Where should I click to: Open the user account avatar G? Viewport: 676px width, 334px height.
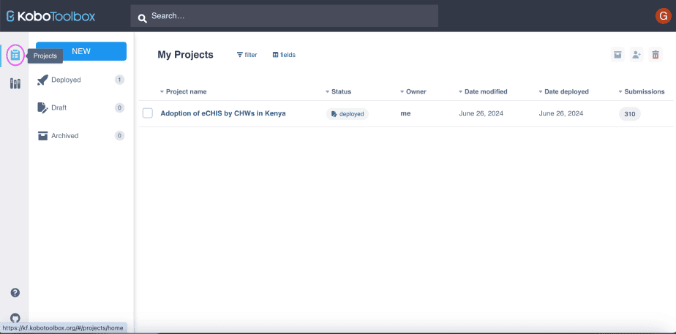pyautogui.click(x=661, y=16)
